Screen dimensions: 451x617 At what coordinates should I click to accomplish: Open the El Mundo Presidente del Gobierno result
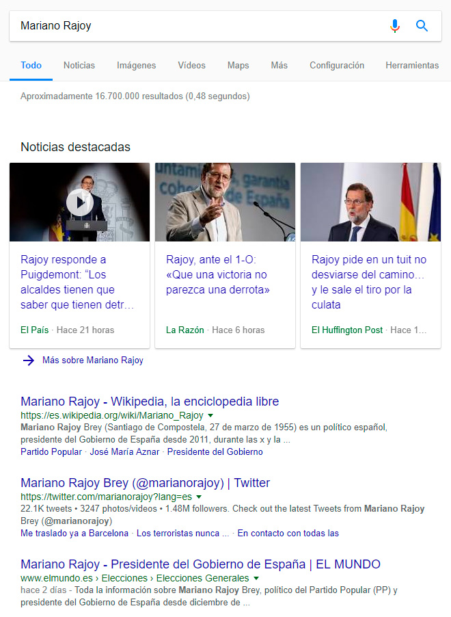[x=200, y=564]
